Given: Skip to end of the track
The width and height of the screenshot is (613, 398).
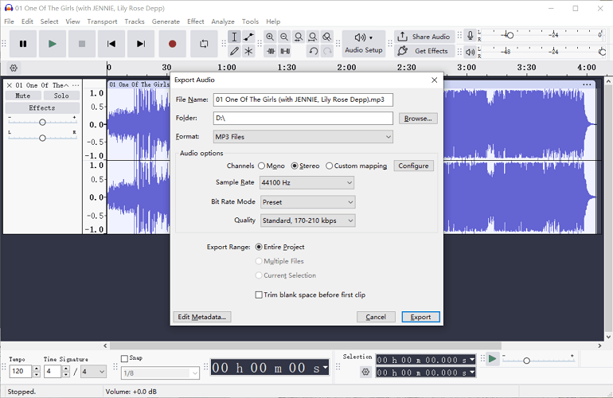Looking at the screenshot, I should coord(141,44).
